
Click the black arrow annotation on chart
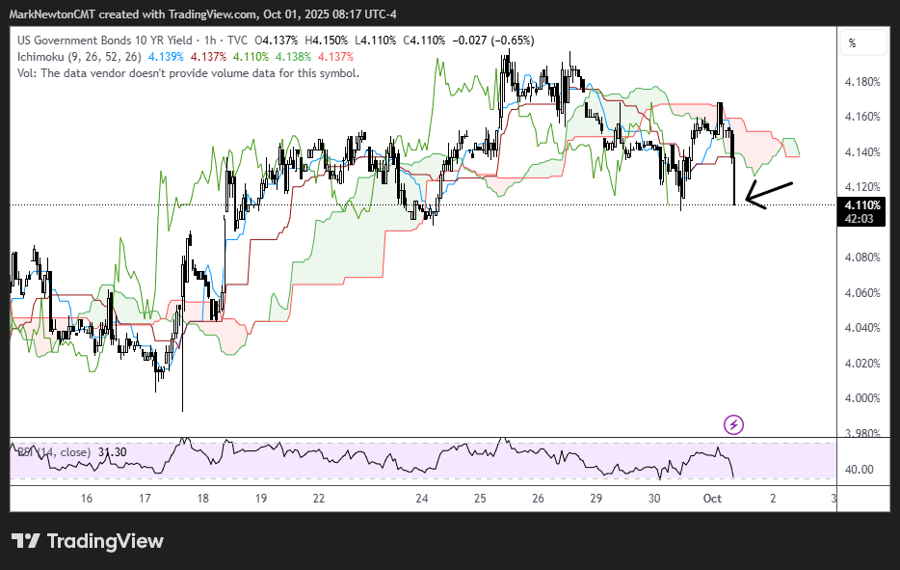pos(769,195)
